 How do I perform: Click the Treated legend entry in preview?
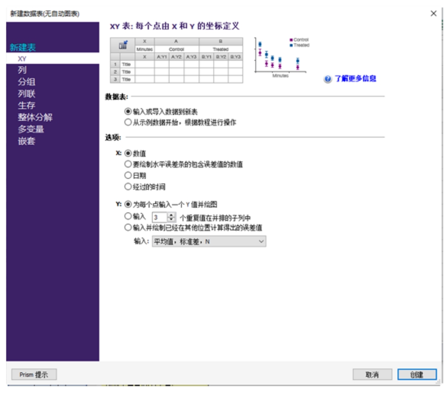tap(300, 45)
